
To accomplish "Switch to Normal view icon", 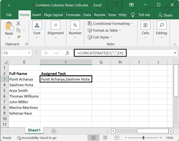I will 93,138.
